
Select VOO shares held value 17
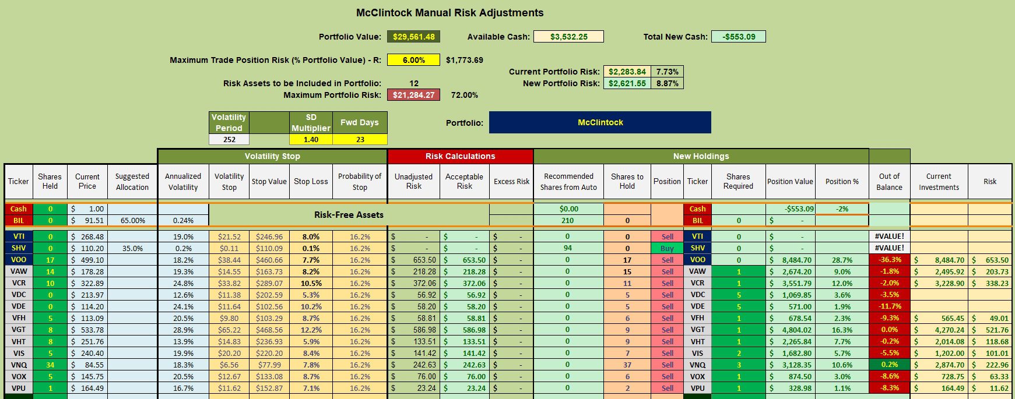[50, 260]
